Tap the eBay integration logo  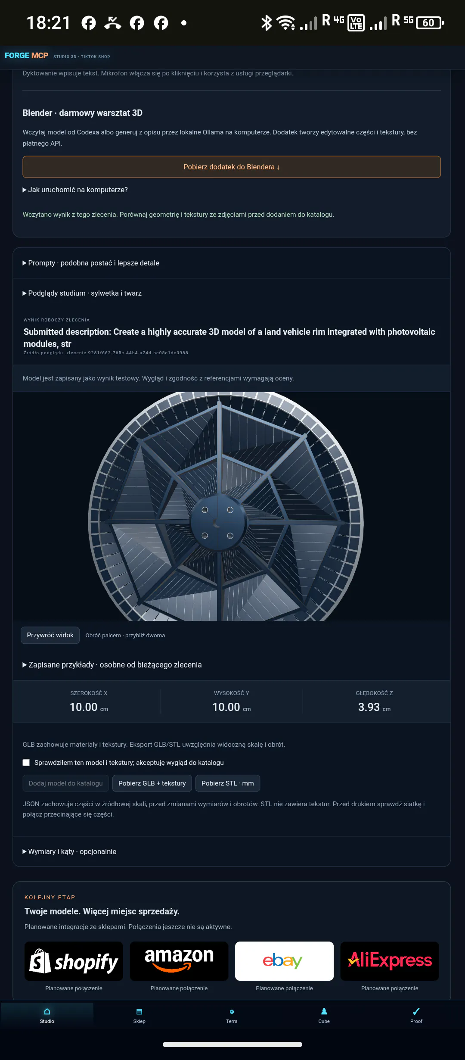[x=284, y=961]
